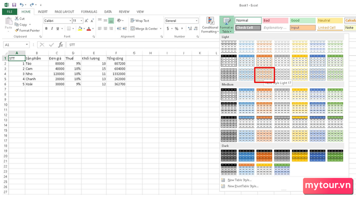
Task: Switch to the DATA tab
Action: coord(108,12)
